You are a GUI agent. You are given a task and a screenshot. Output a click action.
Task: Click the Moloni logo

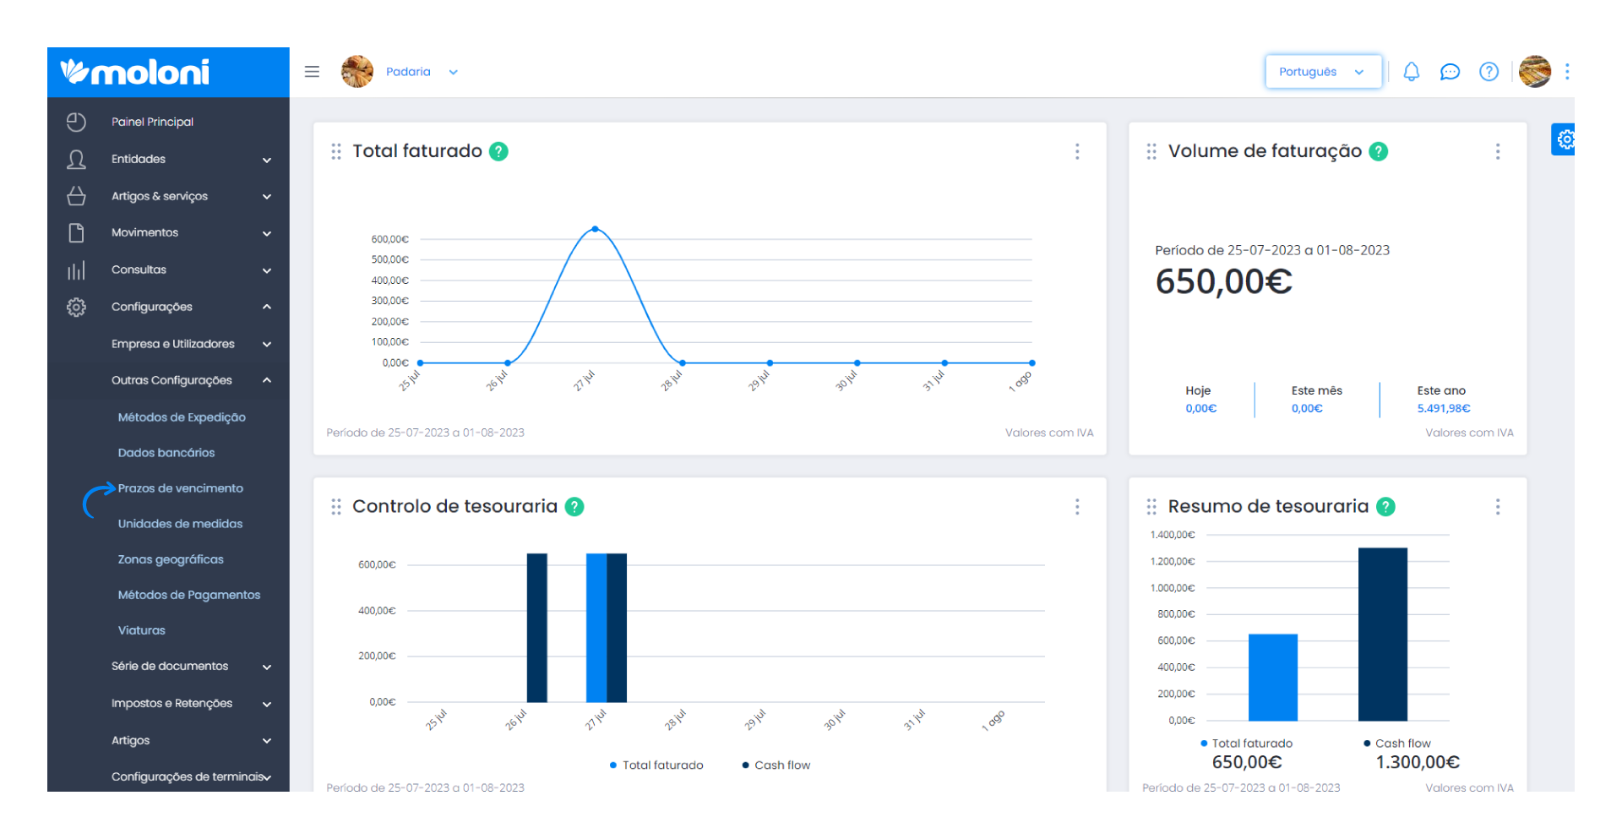135,73
